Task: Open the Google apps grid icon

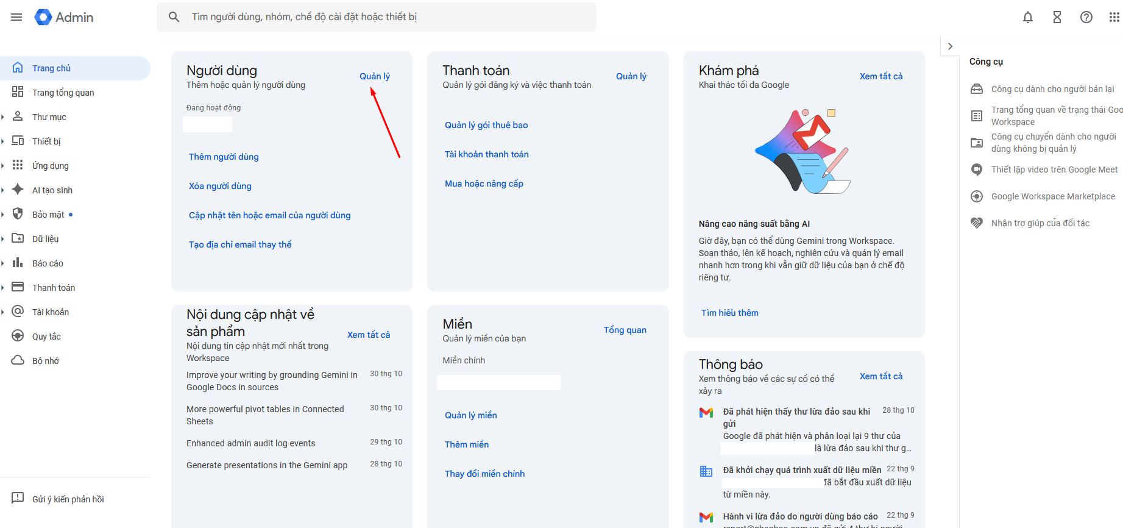Action: (1114, 17)
